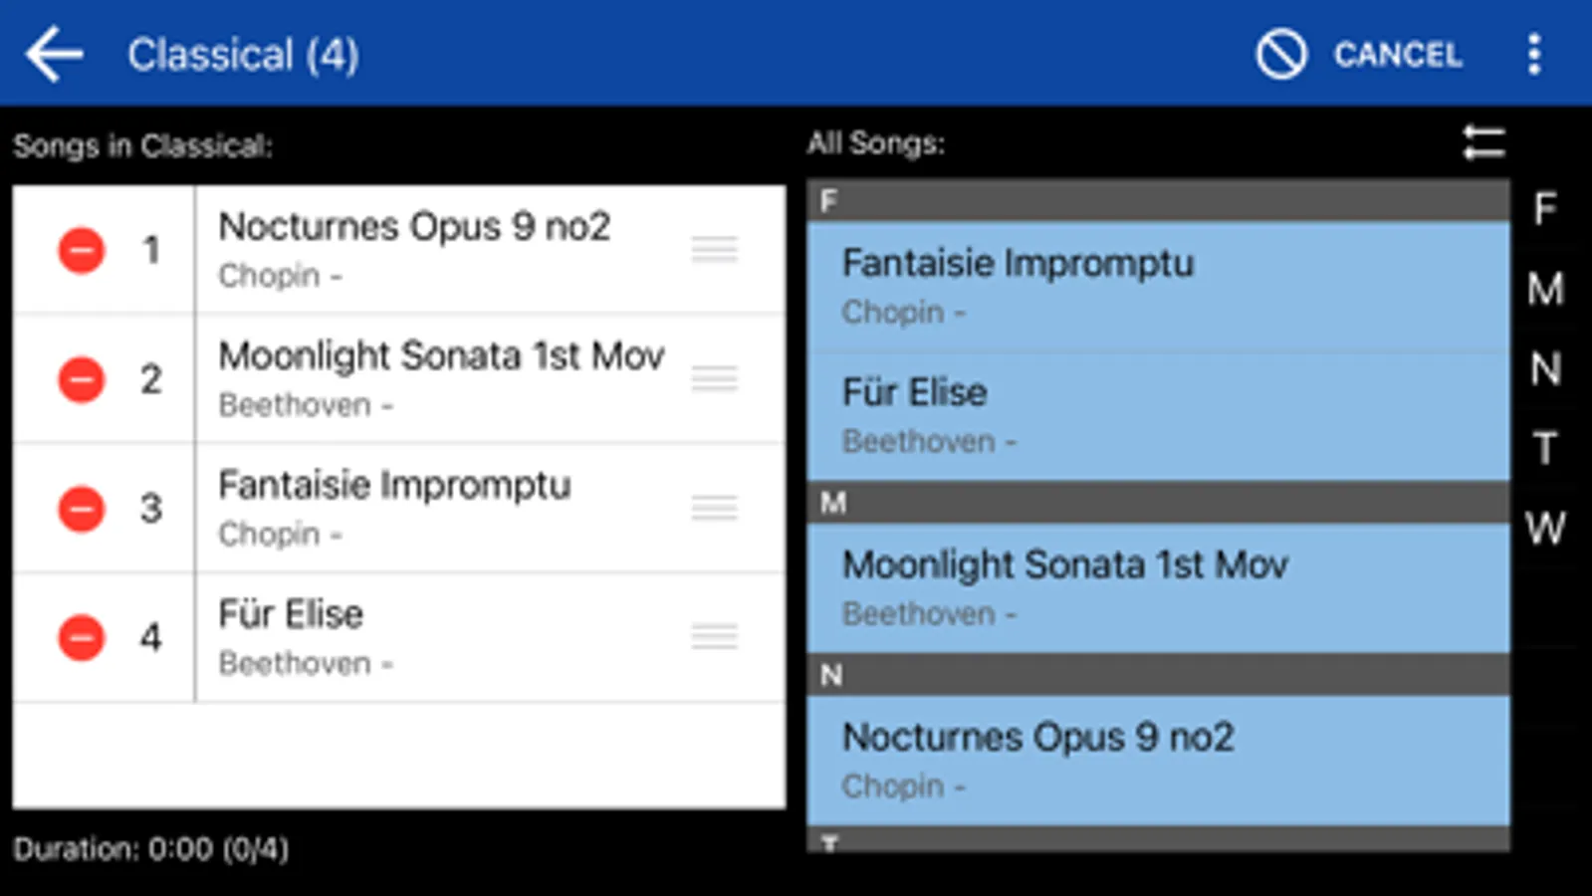Tap red minus beside Fantaisie Impromptu

pyautogui.click(x=82, y=509)
